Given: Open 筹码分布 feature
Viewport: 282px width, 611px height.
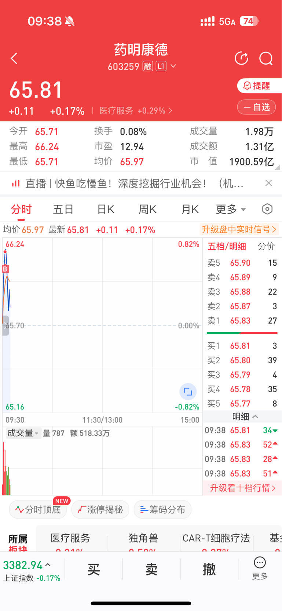Looking at the screenshot, I should click(162, 509).
